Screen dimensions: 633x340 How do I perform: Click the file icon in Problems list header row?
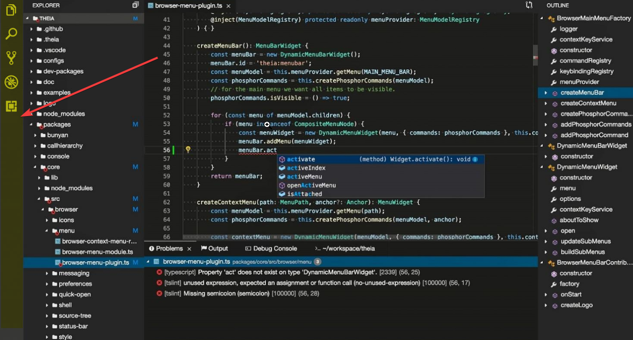pyautogui.click(x=157, y=262)
